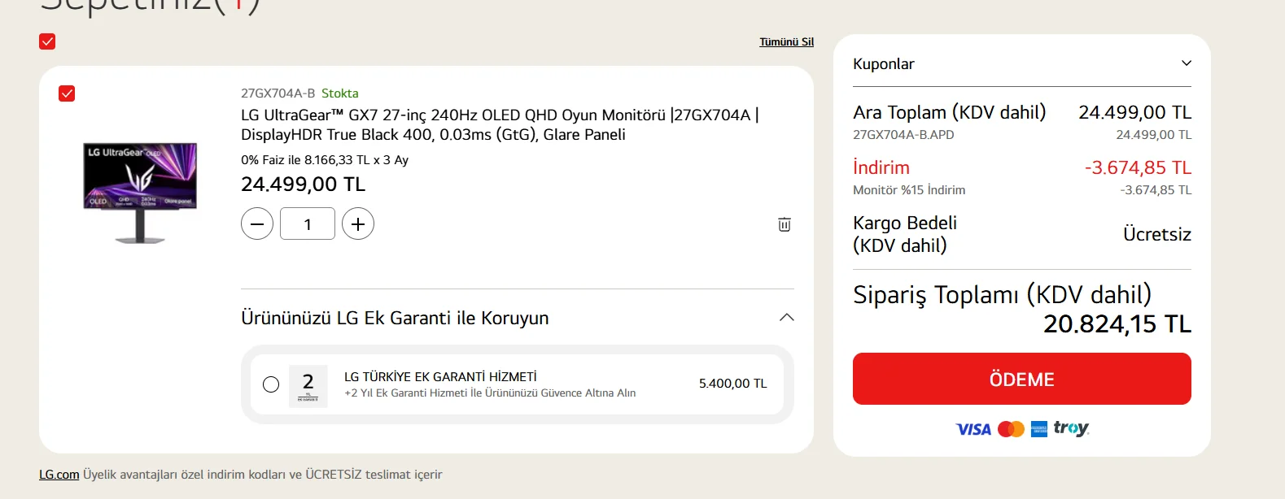Toggle the select-all cart checkbox

pos(47,41)
